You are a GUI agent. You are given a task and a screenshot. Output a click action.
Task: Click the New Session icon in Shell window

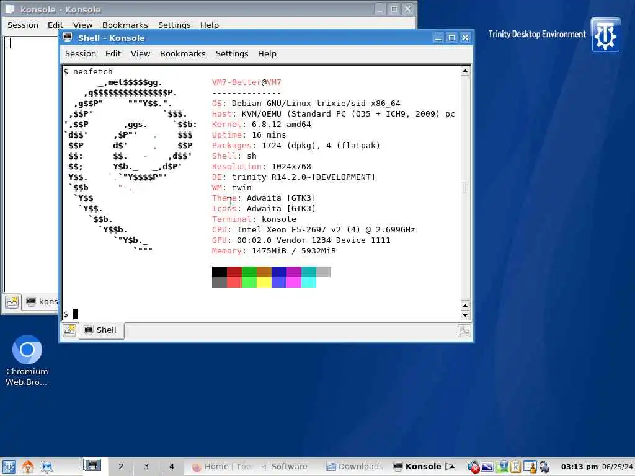pyautogui.click(x=69, y=331)
